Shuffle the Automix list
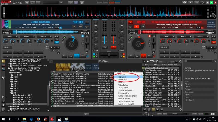218x122 pixels. tap(176, 62)
